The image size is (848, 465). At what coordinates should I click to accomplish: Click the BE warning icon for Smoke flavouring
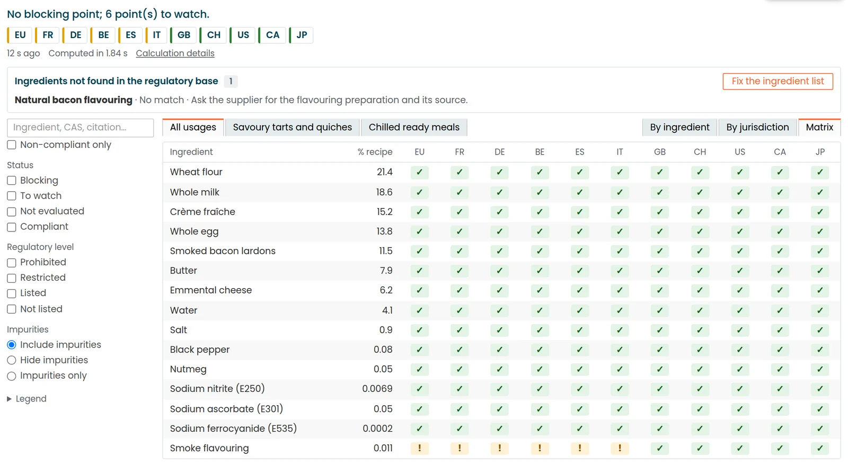point(540,448)
